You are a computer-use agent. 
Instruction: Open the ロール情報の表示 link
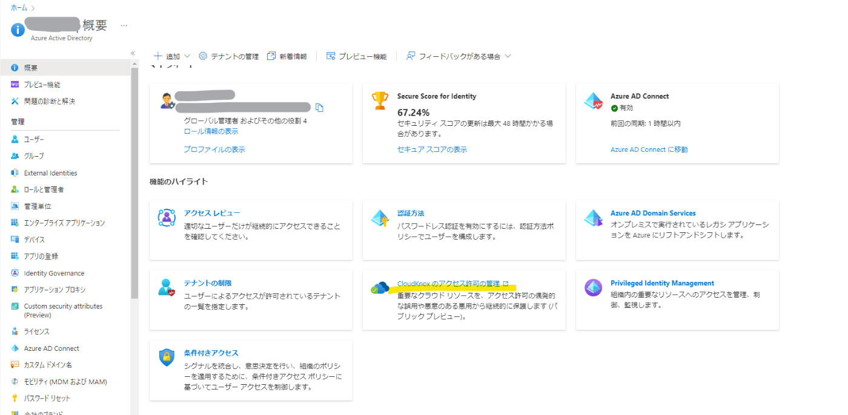click(x=211, y=131)
